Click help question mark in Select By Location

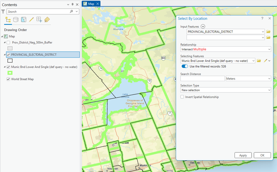coord(262,18)
